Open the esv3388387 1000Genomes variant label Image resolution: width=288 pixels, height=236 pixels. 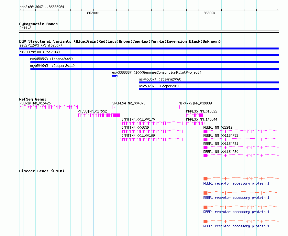point(157,72)
